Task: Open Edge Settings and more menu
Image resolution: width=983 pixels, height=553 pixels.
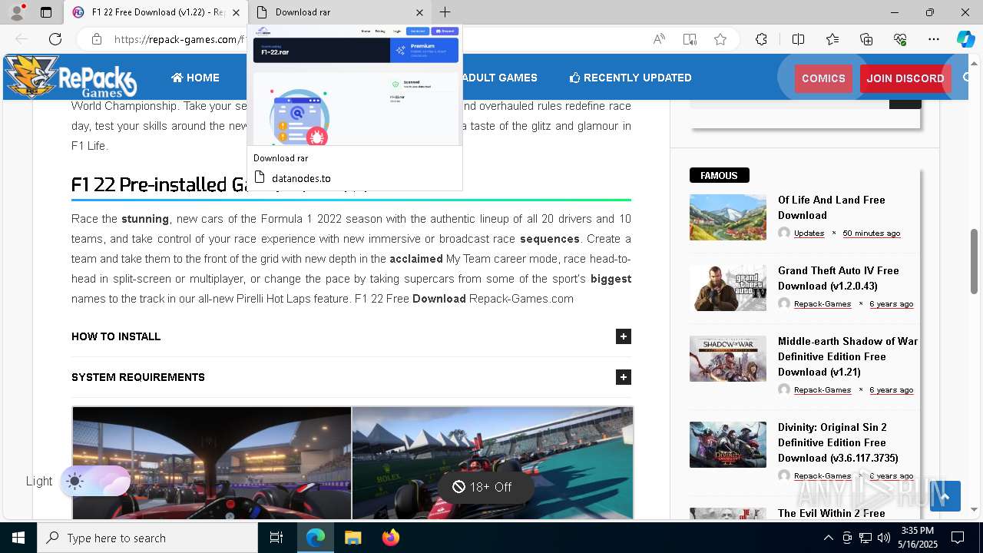Action: point(934,39)
